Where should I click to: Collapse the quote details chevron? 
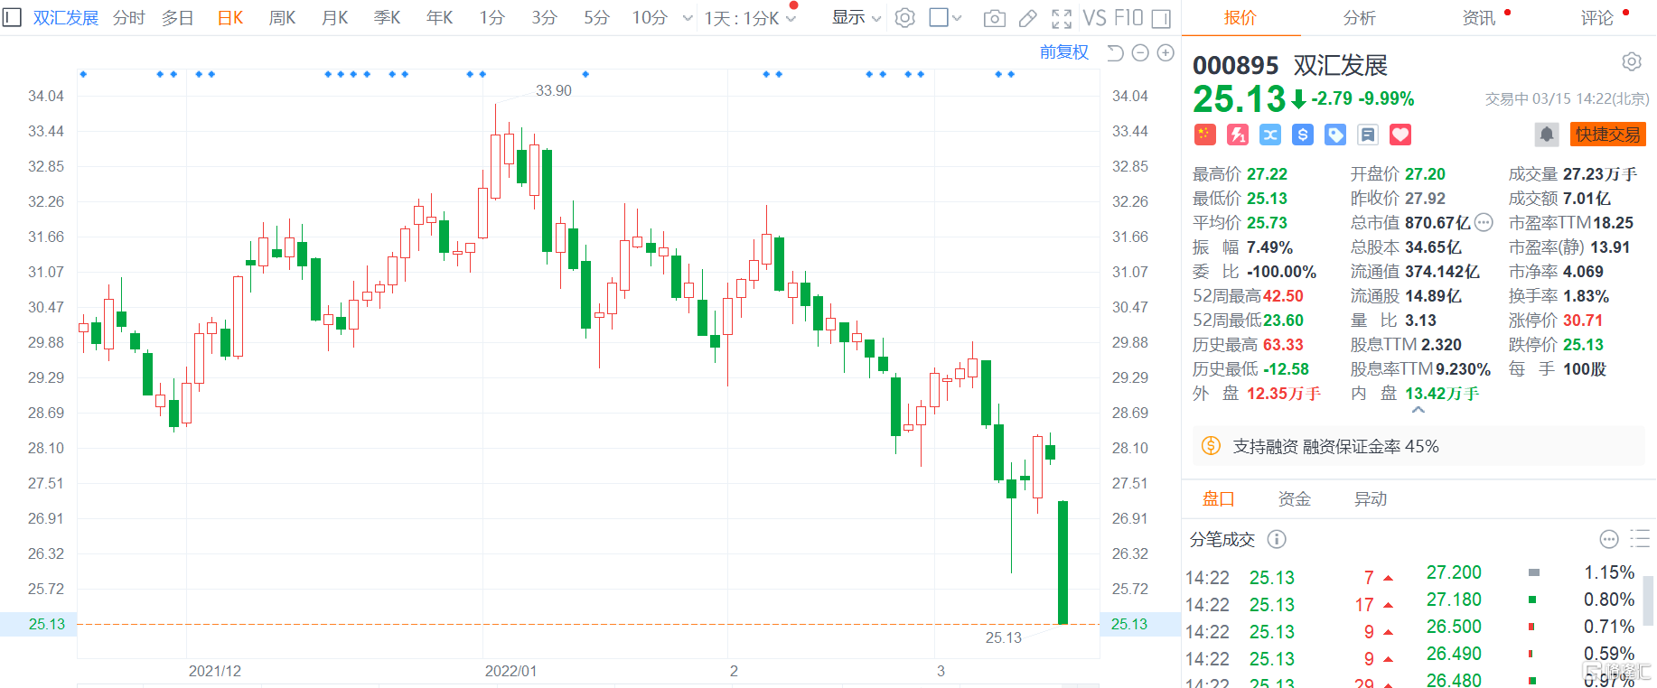coord(1418,410)
